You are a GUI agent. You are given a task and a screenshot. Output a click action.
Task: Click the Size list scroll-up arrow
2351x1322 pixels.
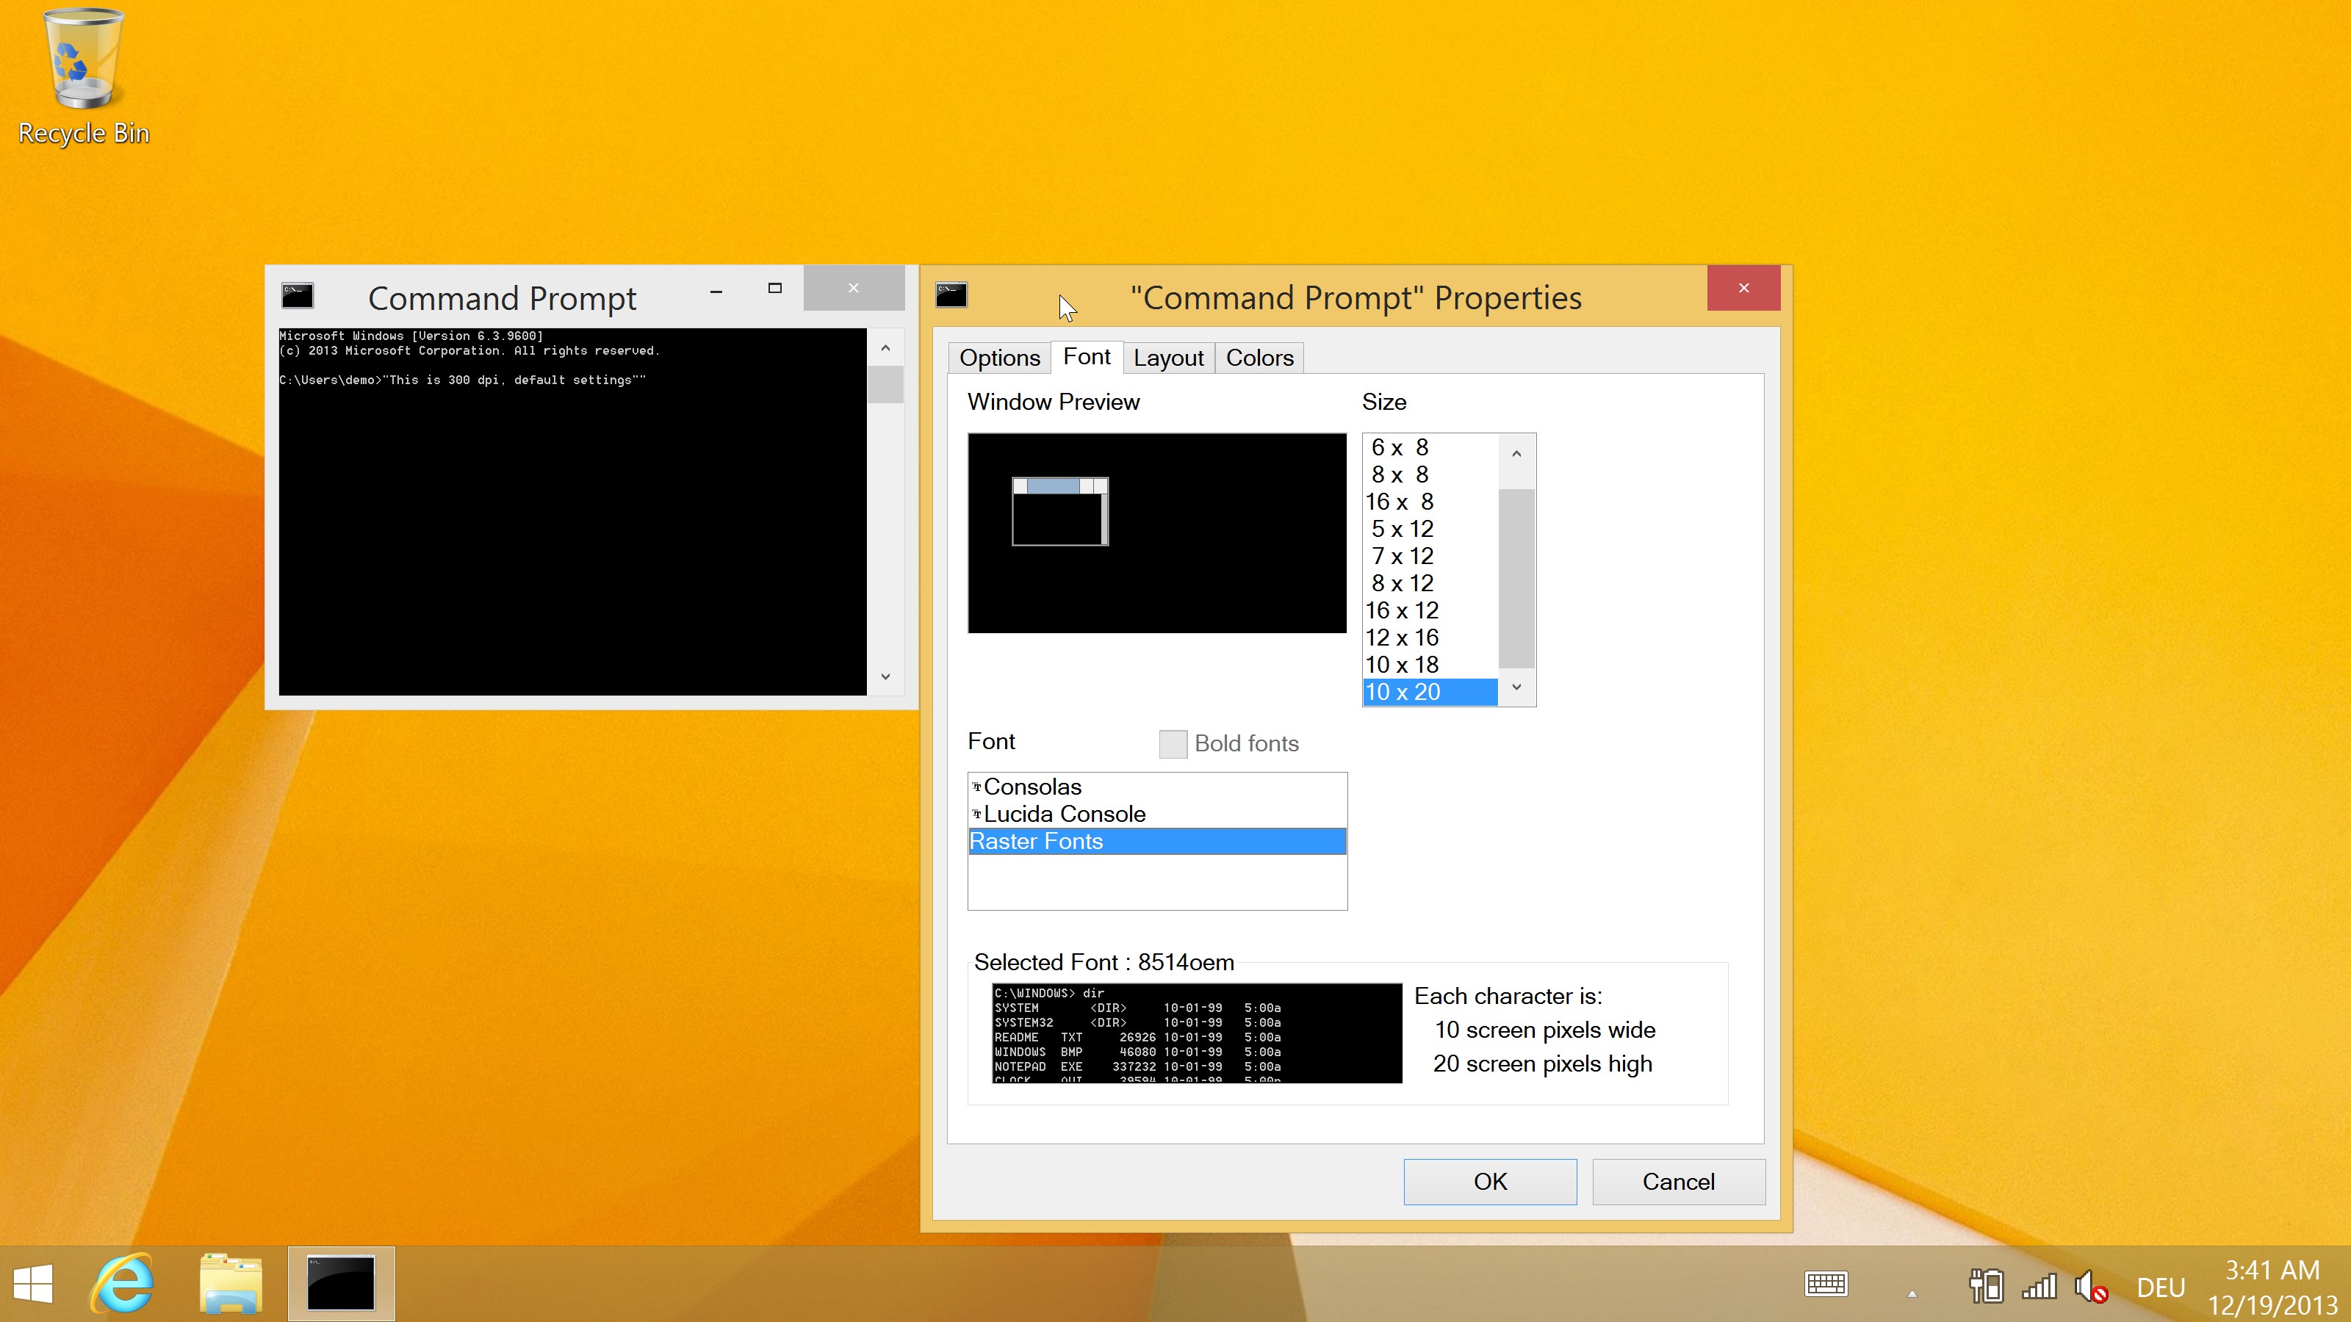point(1517,453)
